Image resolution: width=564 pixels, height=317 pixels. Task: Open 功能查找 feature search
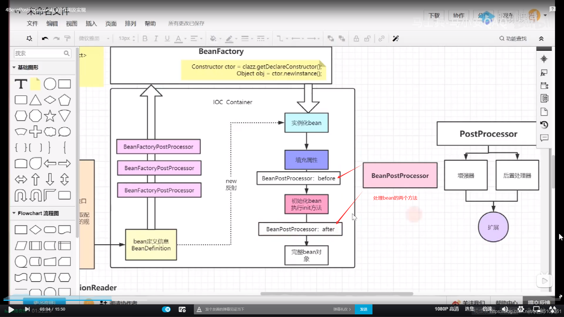(513, 38)
